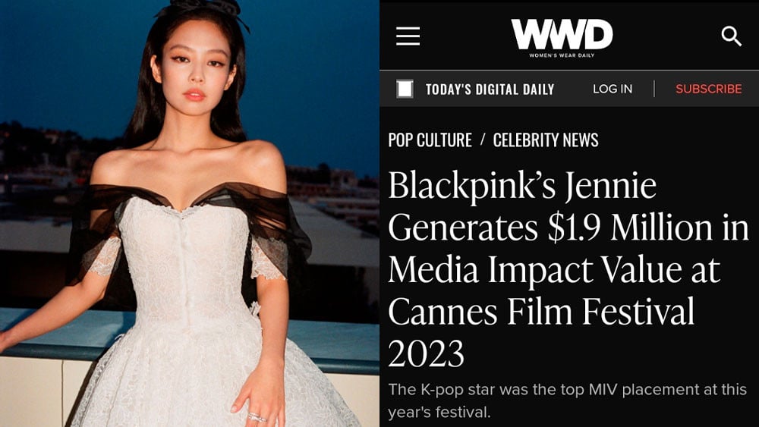Image resolution: width=759 pixels, height=427 pixels.
Task: Click the LOG IN link
Action: 613,89
